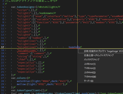Select 上のError(1) context menu item

90,64
